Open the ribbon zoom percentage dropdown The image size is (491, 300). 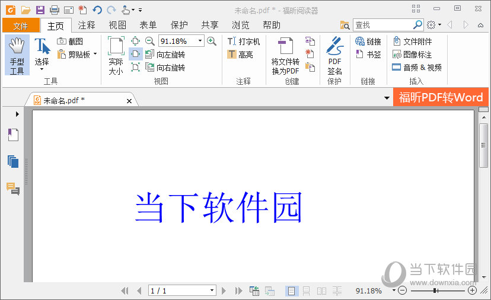[200, 41]
